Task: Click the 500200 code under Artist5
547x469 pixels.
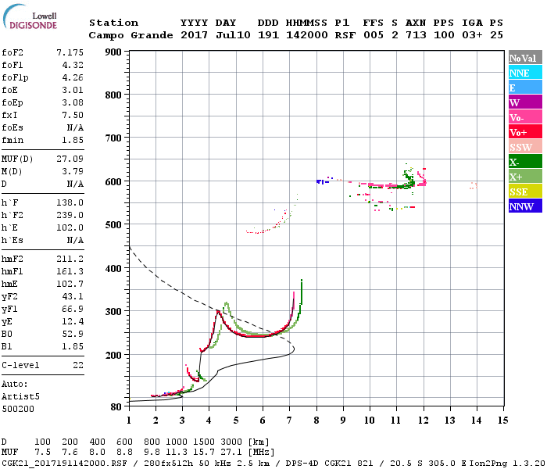Action: pos(18,409)
